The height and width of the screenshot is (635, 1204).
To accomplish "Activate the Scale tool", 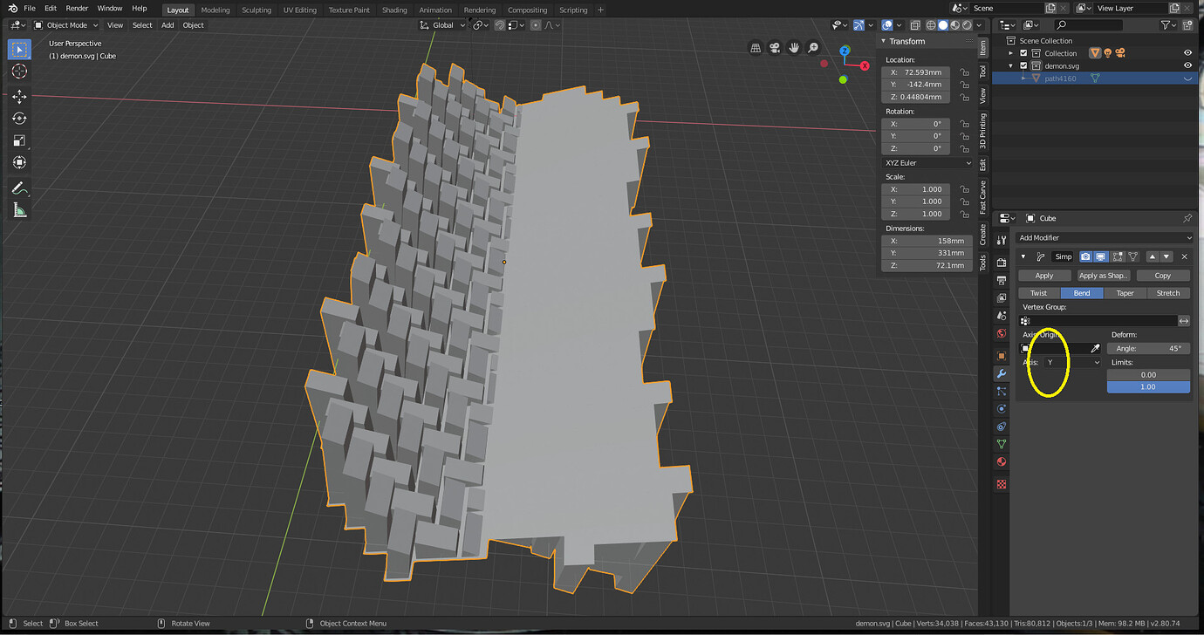I will tap(19, 140).
